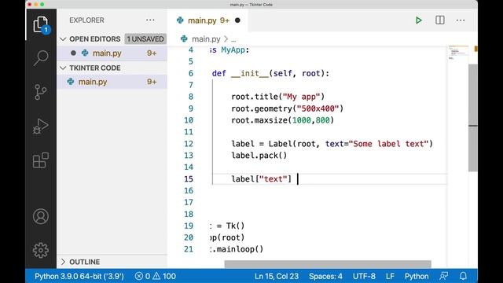Viewport: 503px width, 283px height.
Task: Open the Explorer view in activity bar
Action: coord(41,24)
